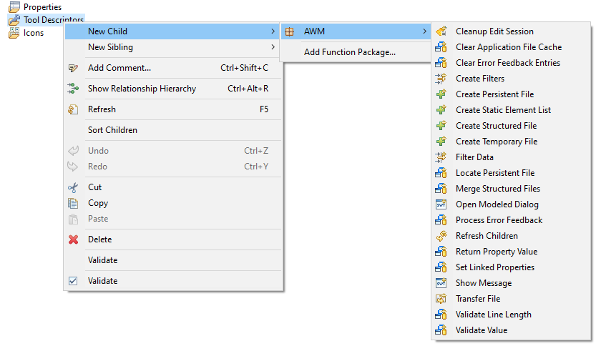Select the Tool Descriptors tree node

(x=53, y=19)
